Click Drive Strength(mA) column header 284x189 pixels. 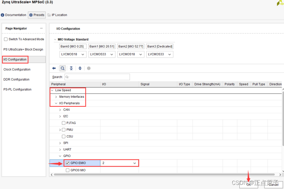point(208,84)
